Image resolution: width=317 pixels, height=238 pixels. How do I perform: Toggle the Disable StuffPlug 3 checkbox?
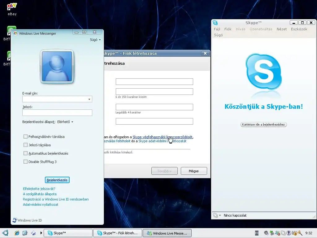coord(25,162)
